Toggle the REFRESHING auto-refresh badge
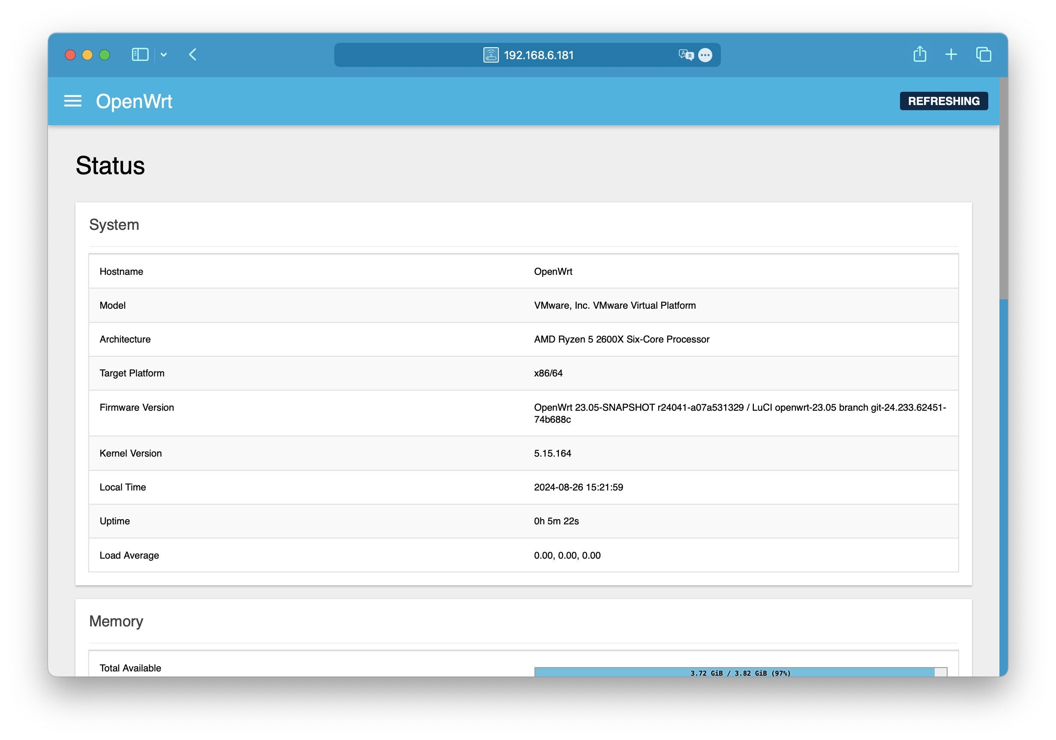This screenshot has height=740, width=1056. point(943,101)
